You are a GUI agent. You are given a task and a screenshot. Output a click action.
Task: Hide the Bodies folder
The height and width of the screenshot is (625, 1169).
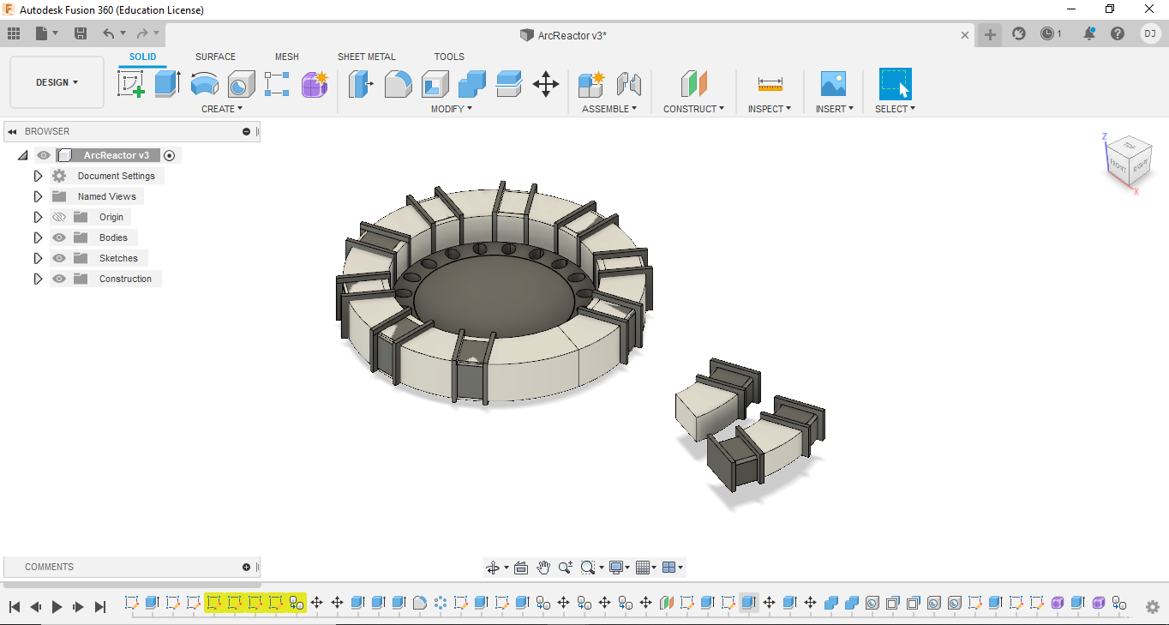point(59,237)
